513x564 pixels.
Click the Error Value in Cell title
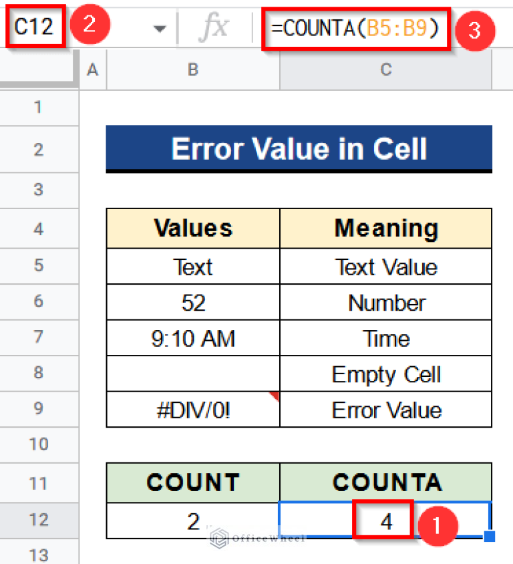point(299,148)
